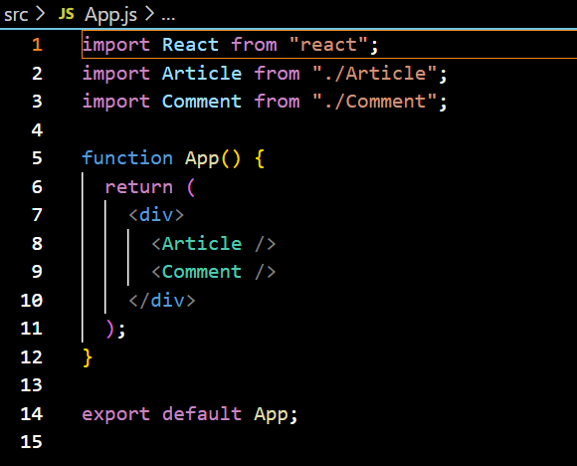Click the Comment JSX tag on line 9

click(214, 272)
